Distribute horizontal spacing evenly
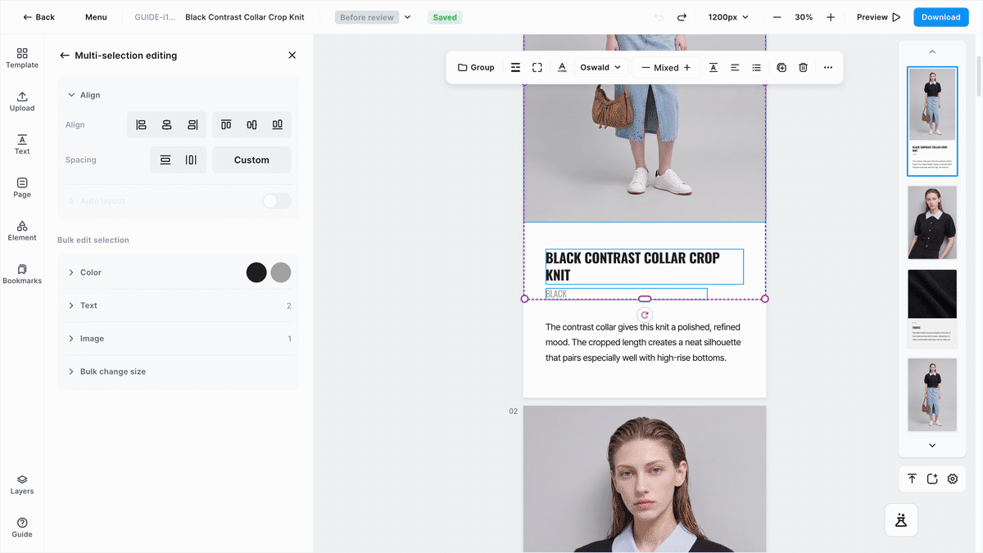983x553 pixels. click(191, 160)
